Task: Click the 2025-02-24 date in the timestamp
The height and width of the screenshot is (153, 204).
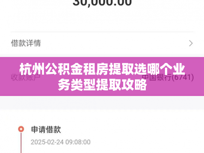Action: (47, 142)
